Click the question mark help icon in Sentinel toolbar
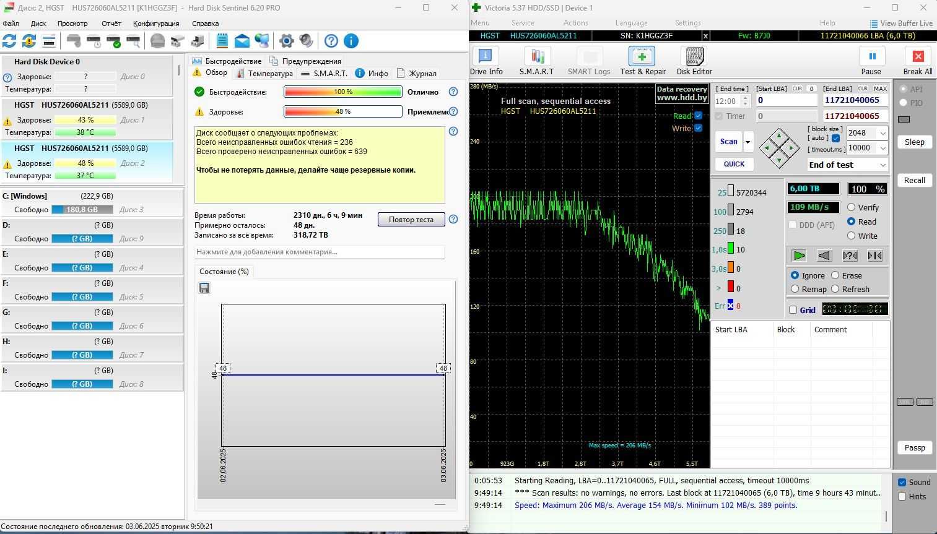Viewport: 937px width, 534px height. point(331,41)
